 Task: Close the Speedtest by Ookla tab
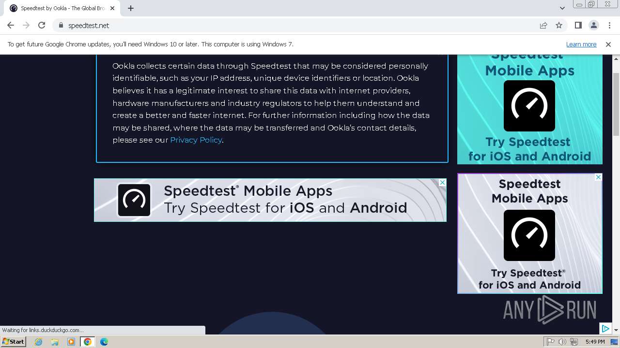click(112, 8)
